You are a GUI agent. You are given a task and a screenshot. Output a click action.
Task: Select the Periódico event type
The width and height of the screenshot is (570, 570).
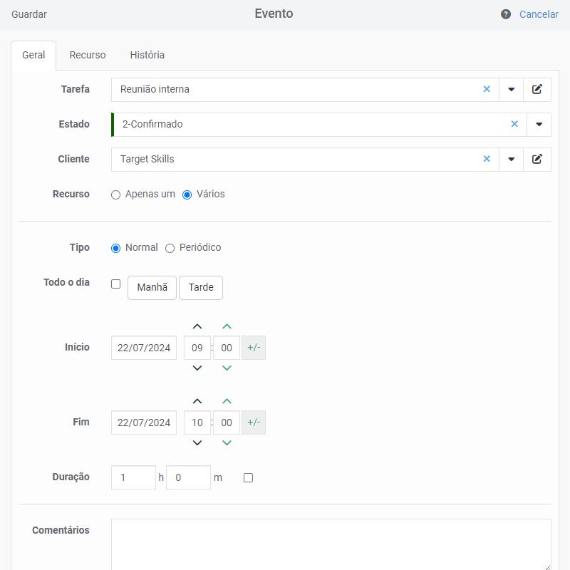(170, 248)
